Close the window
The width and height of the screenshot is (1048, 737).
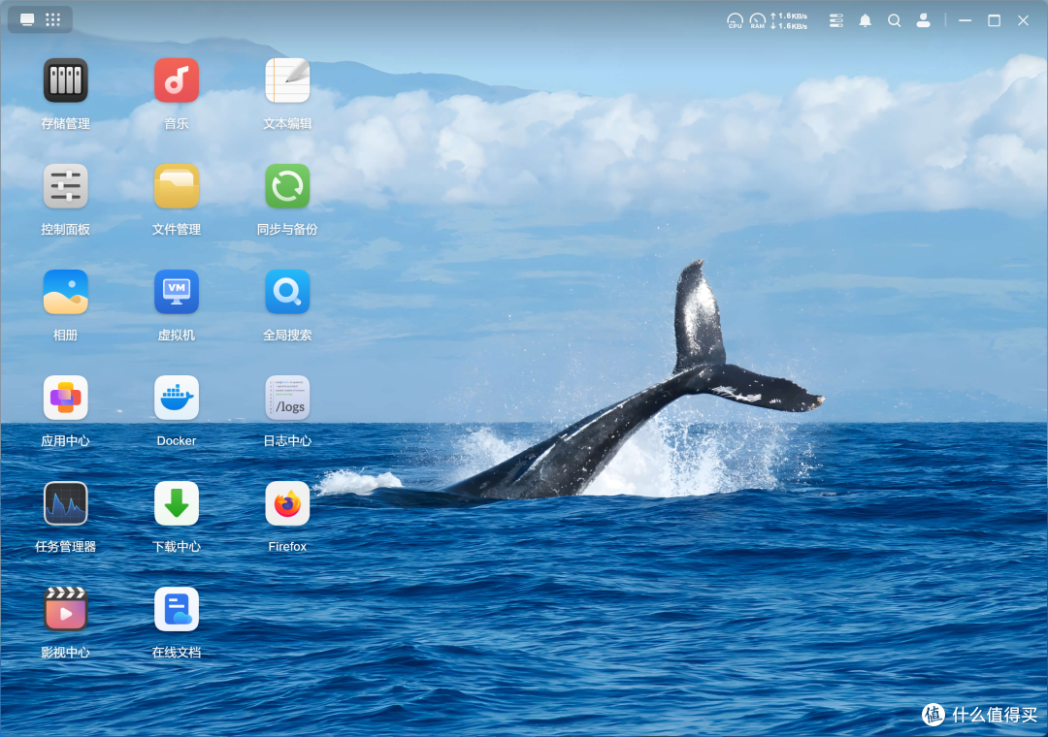coord(1023,20)
